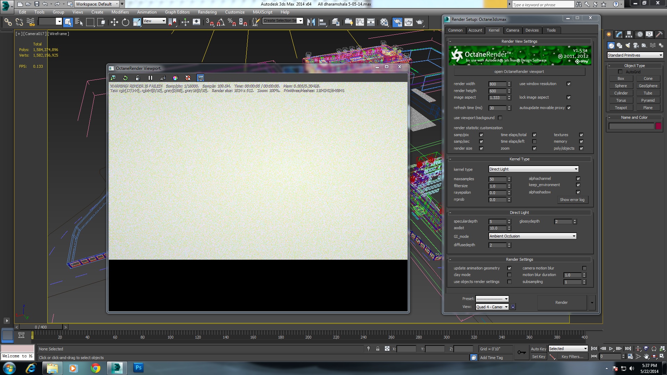Image resolution: width=667 pixels, height=375 pixels.
Task: Select the Move transform tool
Action: 114,22
